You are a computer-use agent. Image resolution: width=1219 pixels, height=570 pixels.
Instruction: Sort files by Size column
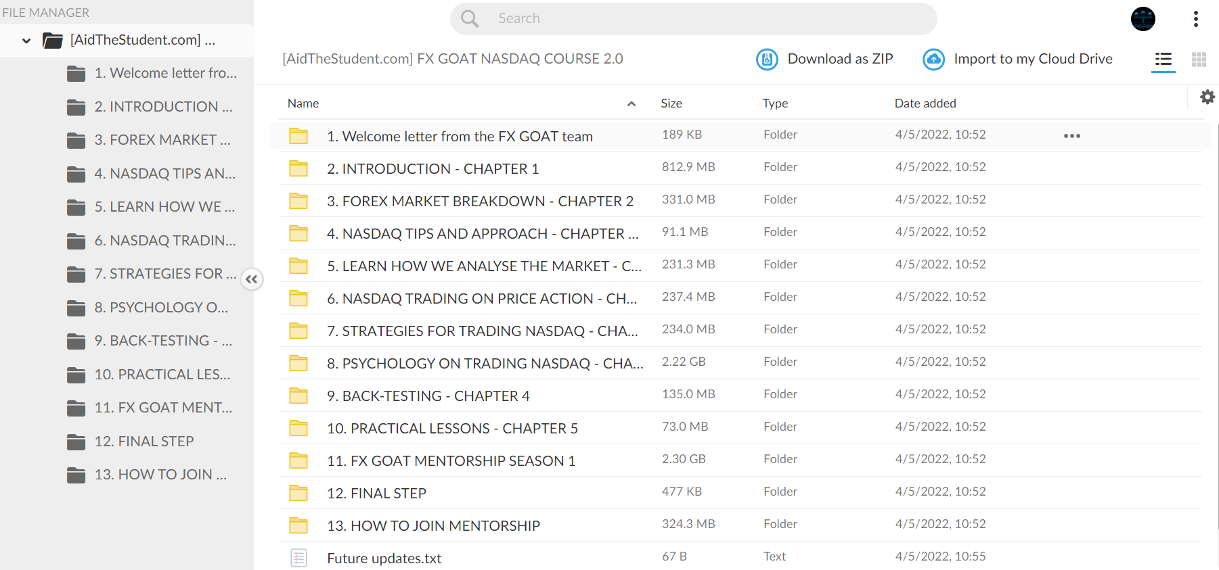[x=671, y=103]
